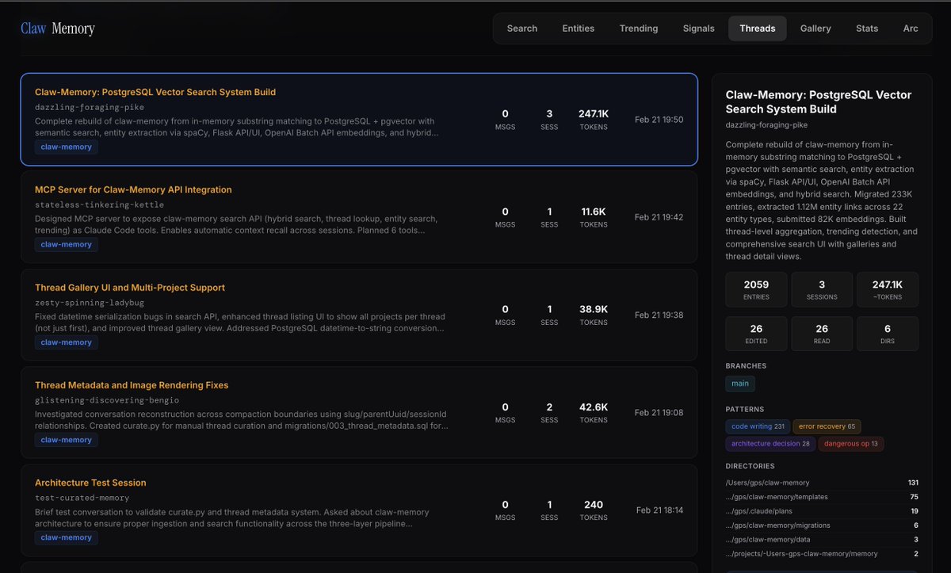Click claw-memory tag under zesty-spinning-ladybug
The height and width of the screenshot is (573, 951).
pyautogui.click(x=67, y=342)
